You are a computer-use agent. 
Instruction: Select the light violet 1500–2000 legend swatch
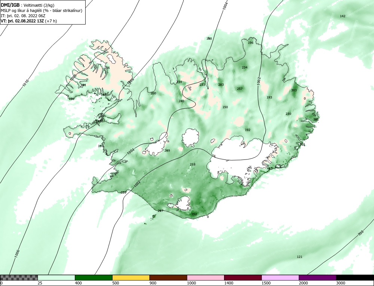point(280,278)
